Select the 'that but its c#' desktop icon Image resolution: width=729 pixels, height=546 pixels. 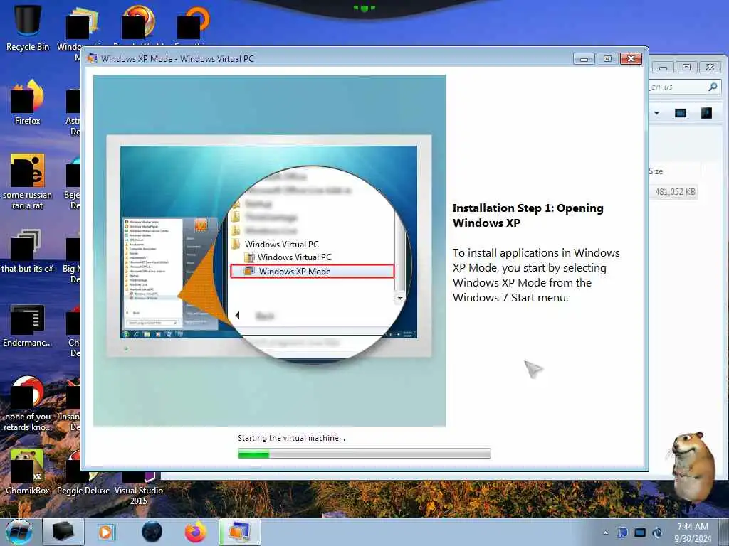point(28,251)
